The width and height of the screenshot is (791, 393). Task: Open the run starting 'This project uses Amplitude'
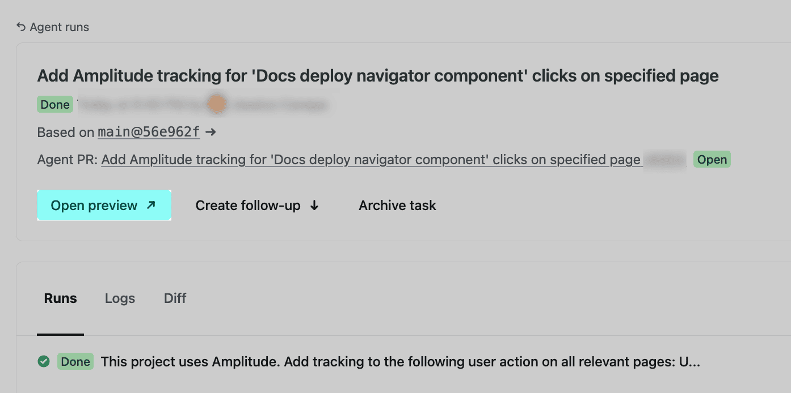[400, 362]
